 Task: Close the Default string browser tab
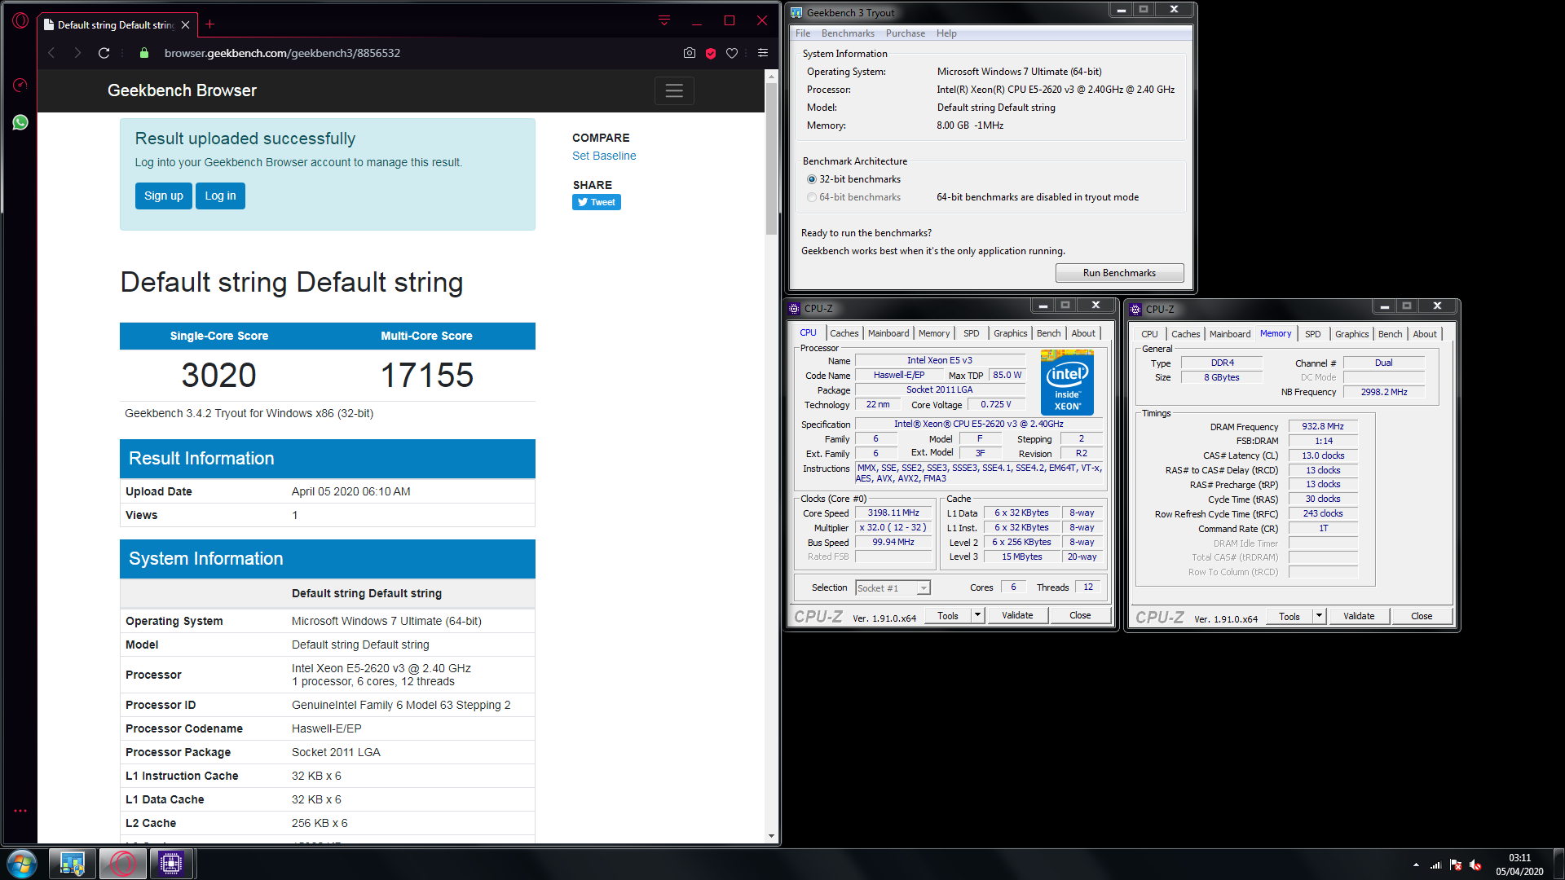(185, 25)
